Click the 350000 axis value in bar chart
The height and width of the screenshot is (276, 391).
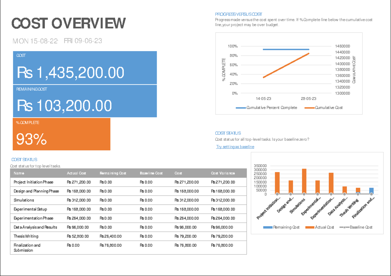pos(261,166)
